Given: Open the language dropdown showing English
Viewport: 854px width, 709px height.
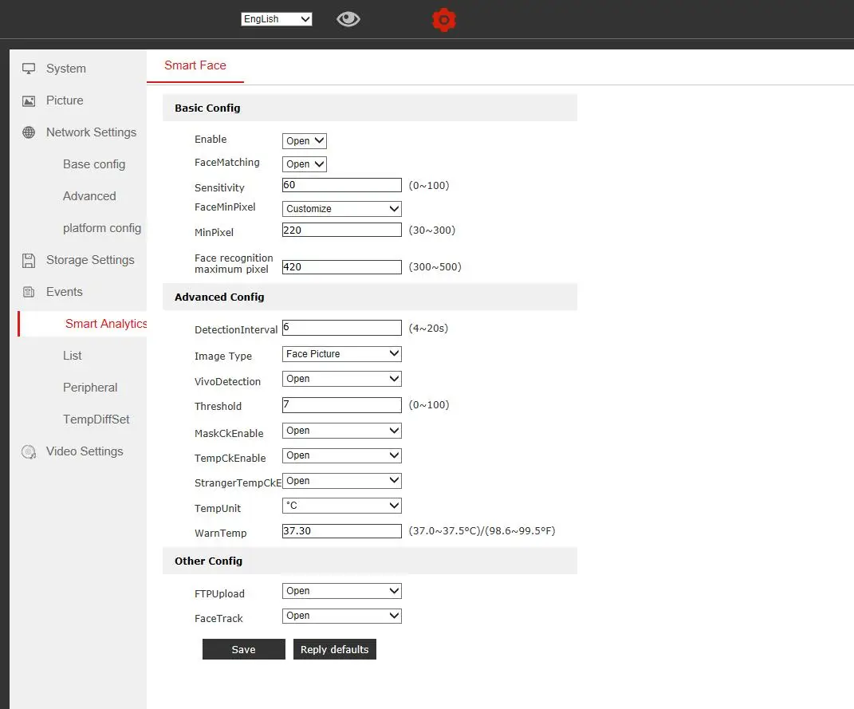Looking at the screenshot, I should tap(276, 19).
